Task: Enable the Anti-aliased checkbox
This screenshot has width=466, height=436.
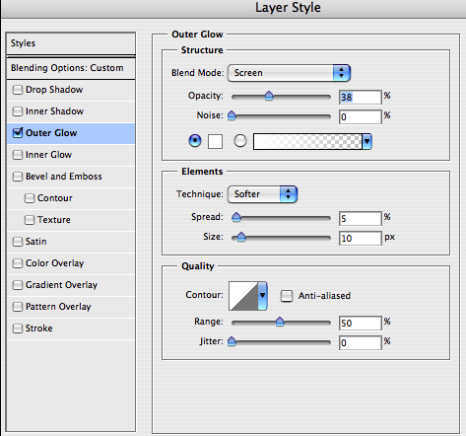Action: pos(287,296)
